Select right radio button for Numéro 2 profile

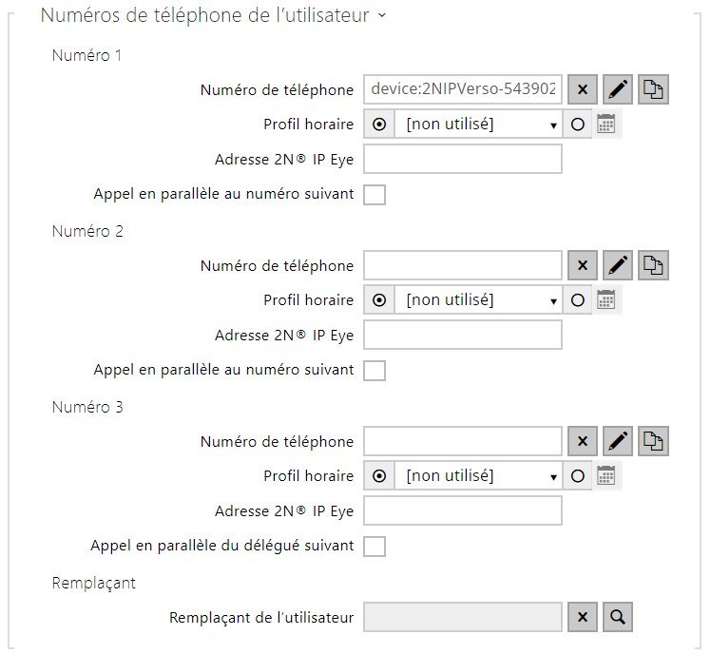(577, 300)
